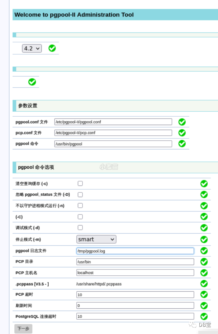Click the PCP directory /usr/bin field
The height and width of the screenshot is (334, 218).
135,262
